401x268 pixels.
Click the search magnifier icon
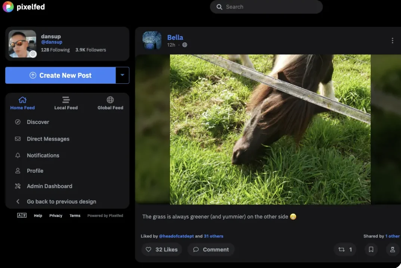coord(219,7)
